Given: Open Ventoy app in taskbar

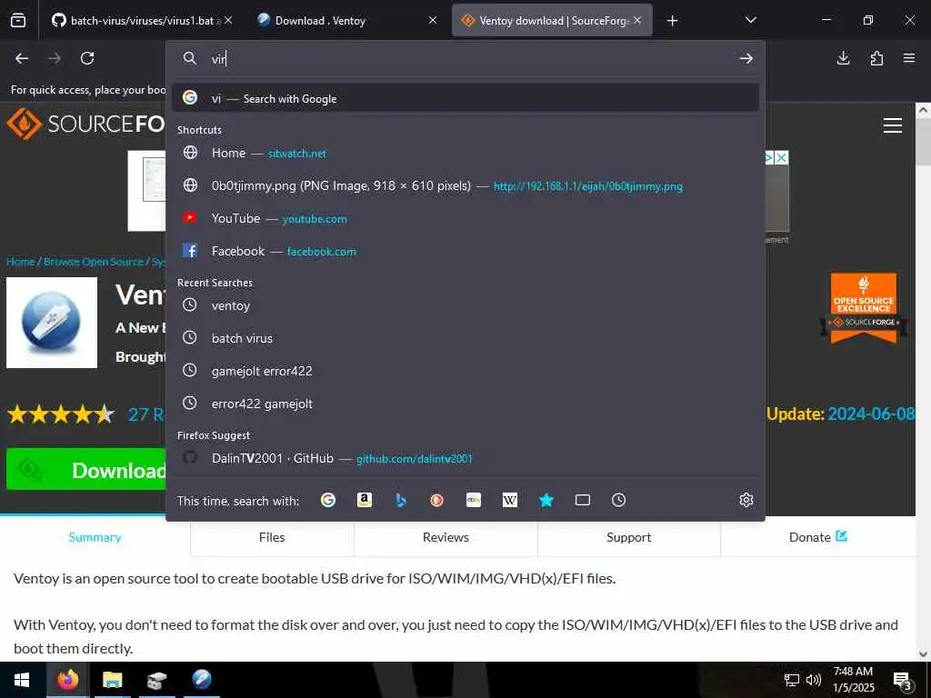Looking at the screenshot, I should tap(202, 680).
